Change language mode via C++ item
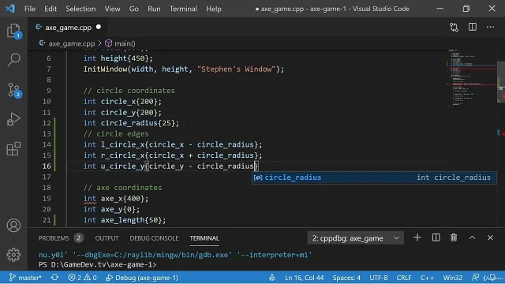 [427, 278]
